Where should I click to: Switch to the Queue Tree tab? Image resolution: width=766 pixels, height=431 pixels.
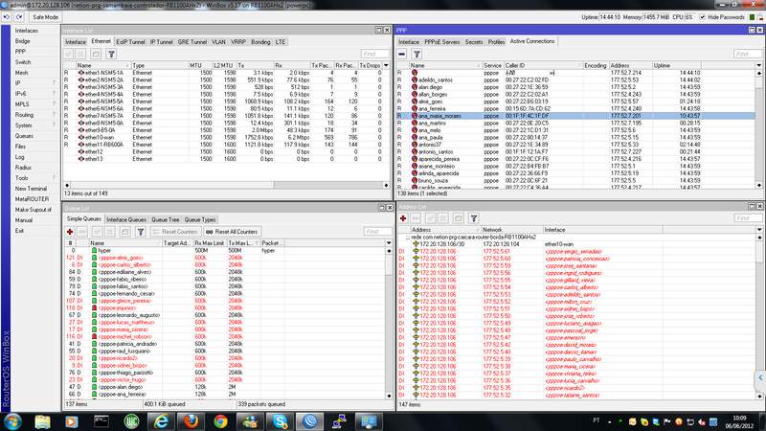point(166,220)
